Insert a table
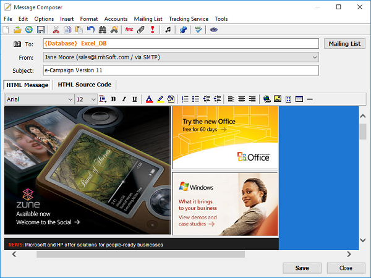The height and width of the screenshot is (278, 371). (x=299, y=99)
